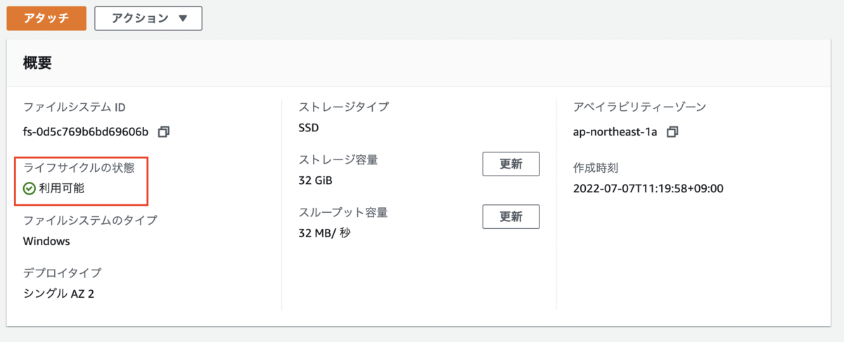Open the アクション dropdown menu
This screenshot has height=342, width=844.
click(x=148, y=18)
